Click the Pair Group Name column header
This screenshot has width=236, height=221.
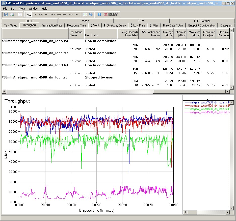coord(76,34)
